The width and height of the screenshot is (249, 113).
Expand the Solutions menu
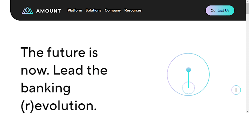[93, 10]
